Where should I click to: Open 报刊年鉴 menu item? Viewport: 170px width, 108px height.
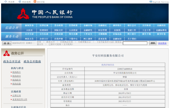pos(161,34)
